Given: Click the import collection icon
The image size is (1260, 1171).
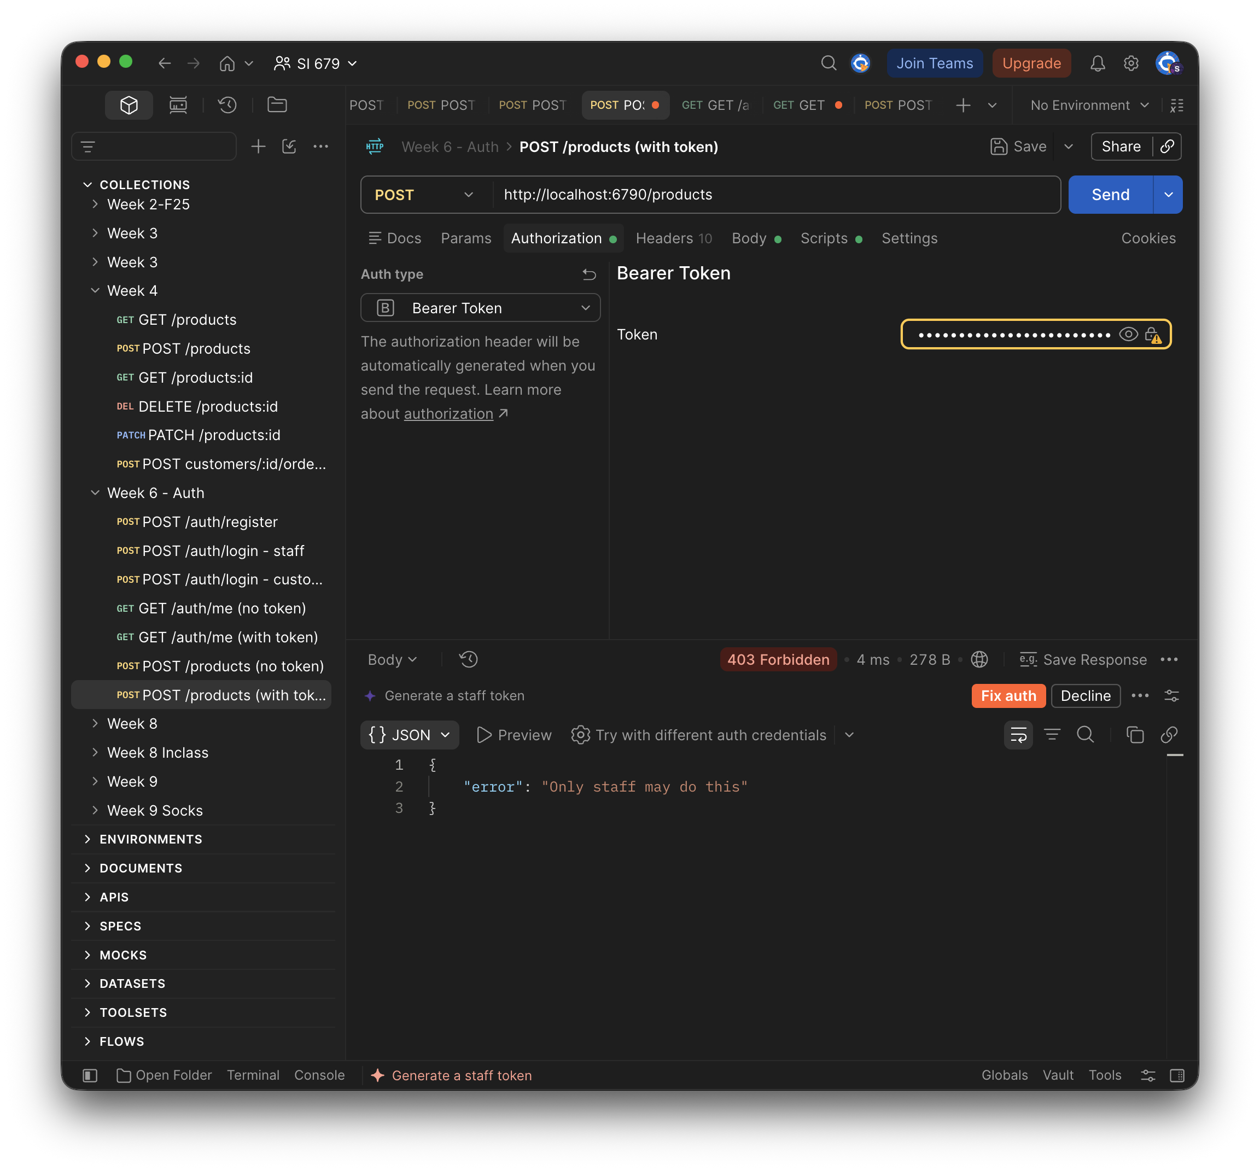Looking at the screenshot, I should tap(289, 147).
